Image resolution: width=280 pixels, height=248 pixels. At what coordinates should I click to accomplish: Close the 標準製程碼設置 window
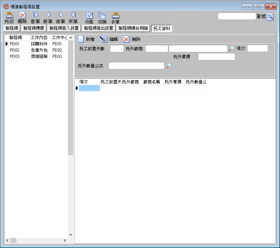tap(271, 7)
